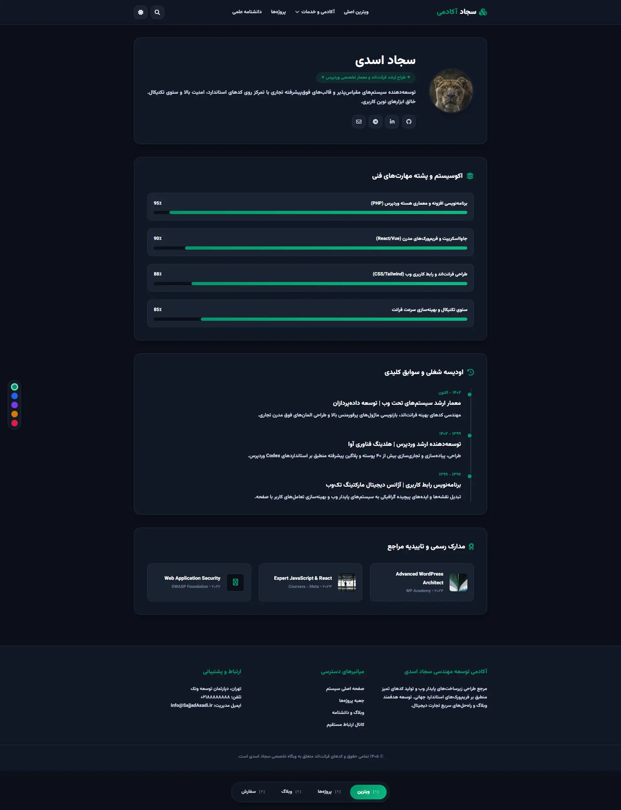Click the lion profile avatar
This screenshot has width=621, height=810.
pos(451,91)
